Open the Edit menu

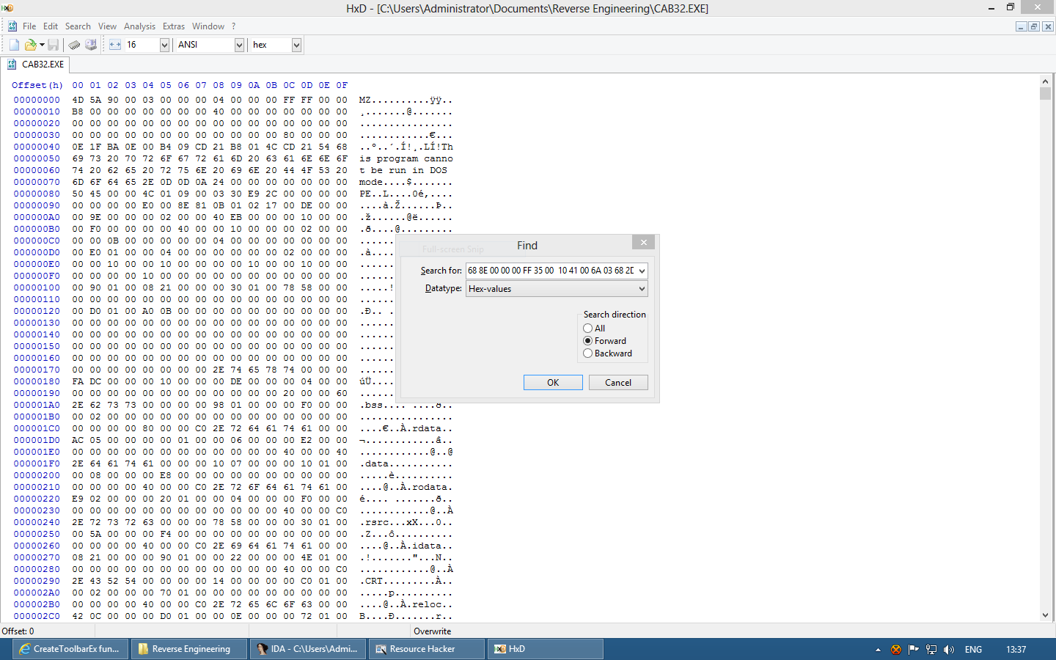[51, 26]
